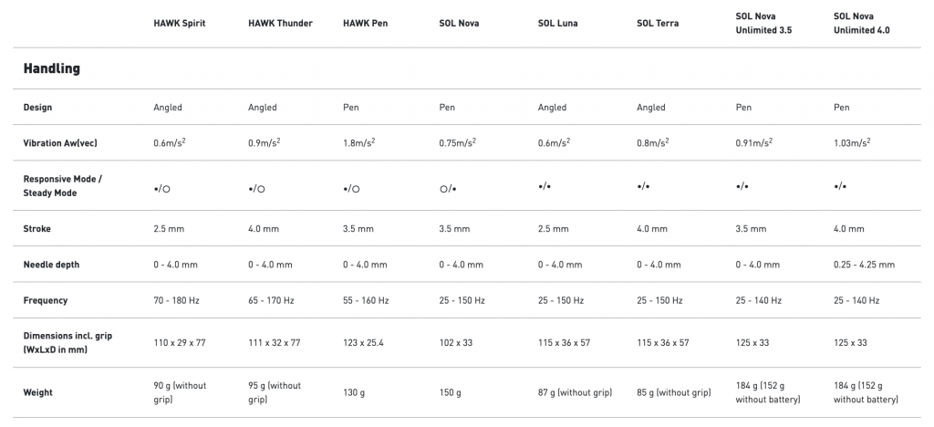The height and width of the screenshot is (427, 934).
Task: Click the HAWK Spirit column header
Action: tap(180, 23)
